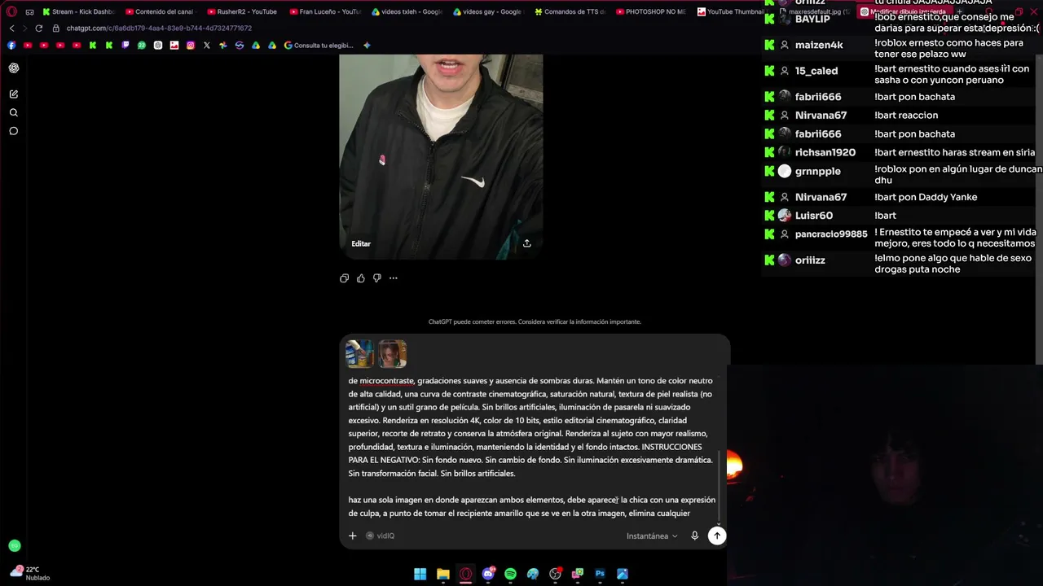Switch to the YouTube Thumbnail tab
The height and width of the screenshot is (586, 1043).
click(x=730, y=11)
